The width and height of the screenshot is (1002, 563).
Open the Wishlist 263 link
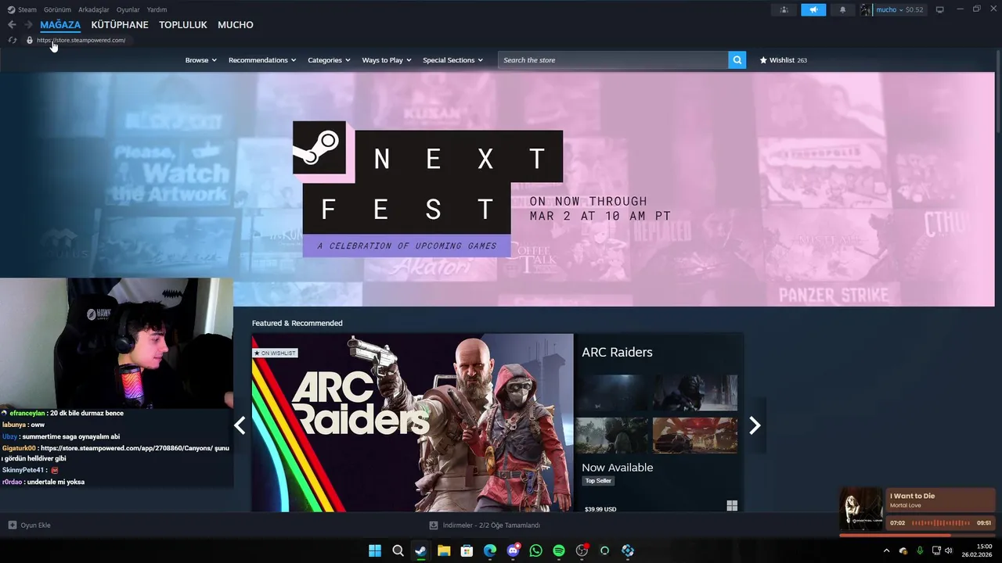tap(783, 60)
